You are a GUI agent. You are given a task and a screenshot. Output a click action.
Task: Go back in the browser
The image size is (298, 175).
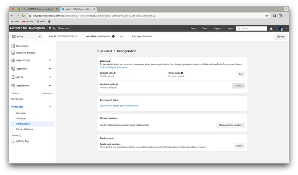click(12, 16)
